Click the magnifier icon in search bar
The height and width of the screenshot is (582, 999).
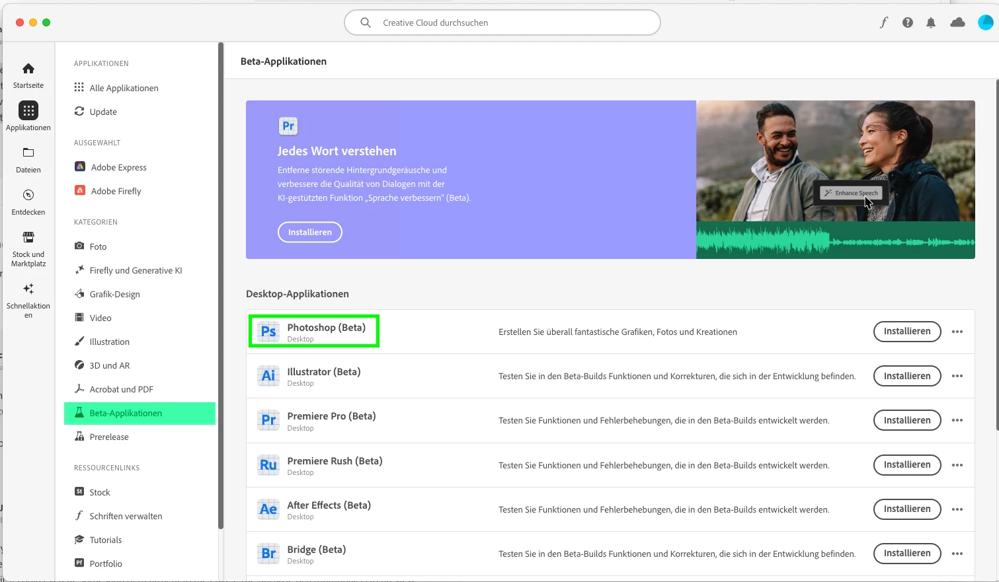pyautogui.click(x=366, y=22)
